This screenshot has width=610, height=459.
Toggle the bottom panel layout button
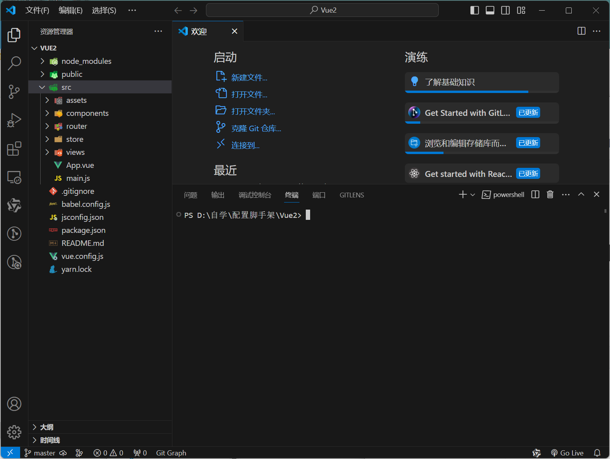tap(490, 10)
